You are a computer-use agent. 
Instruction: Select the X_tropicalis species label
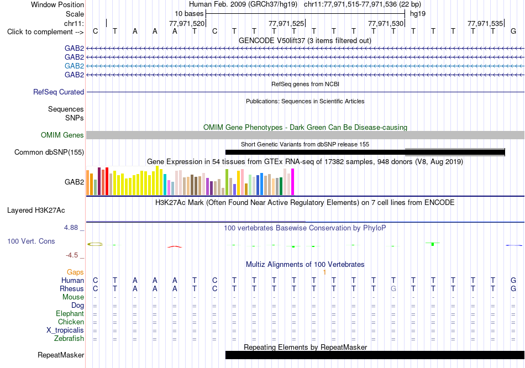point(65,330)
